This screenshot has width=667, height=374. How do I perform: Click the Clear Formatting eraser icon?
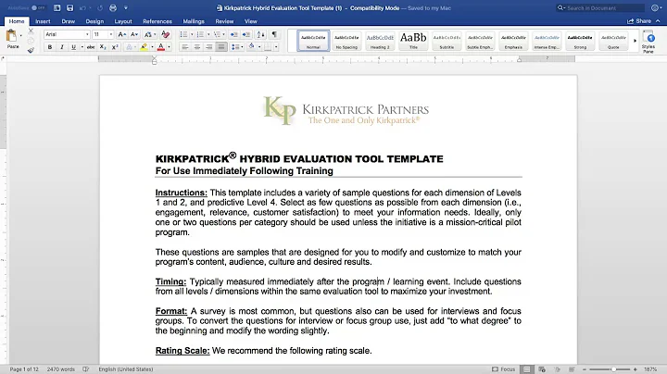click(x=166, y=34)
